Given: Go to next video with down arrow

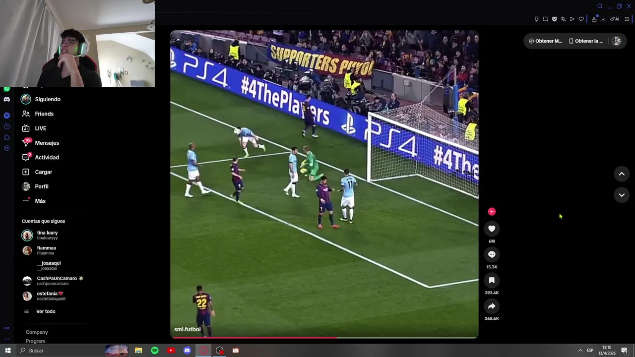Looking at the screenshot, I should click(x=622, y=195).
